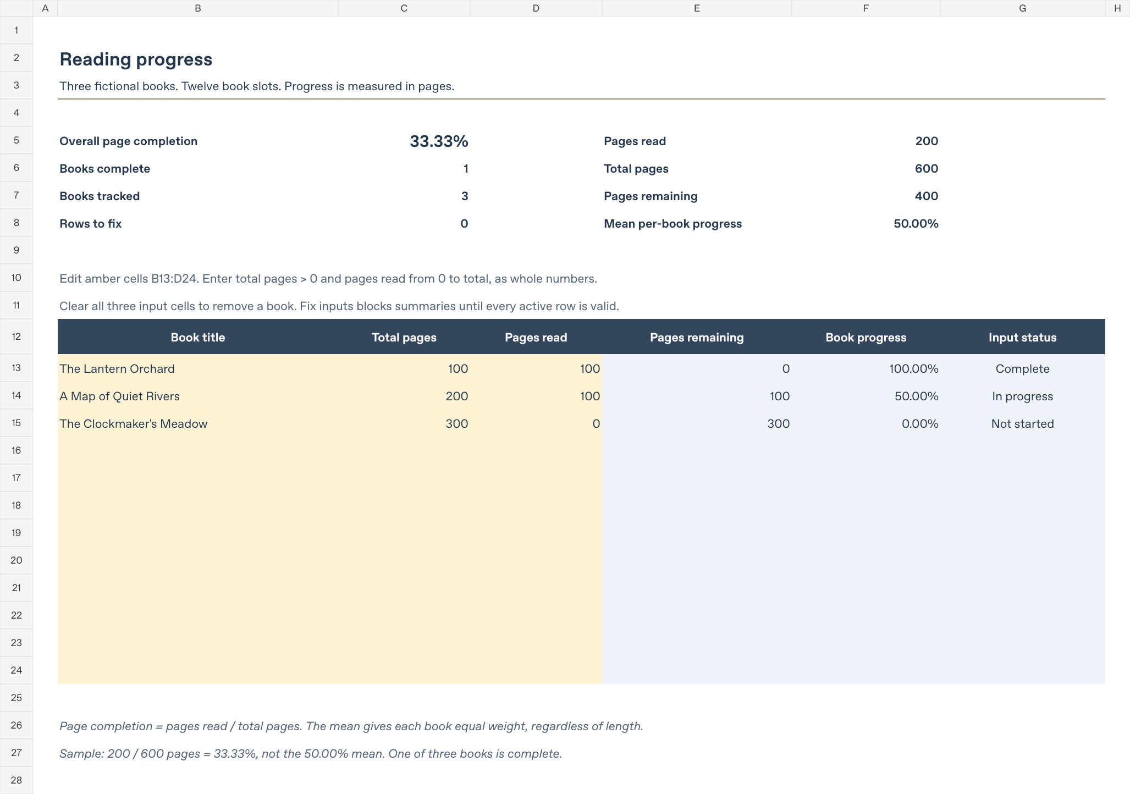This screenshot has height=794, width=1130.
Task: Click the 'Reading progress' title cell
Action: coord(136,59)
